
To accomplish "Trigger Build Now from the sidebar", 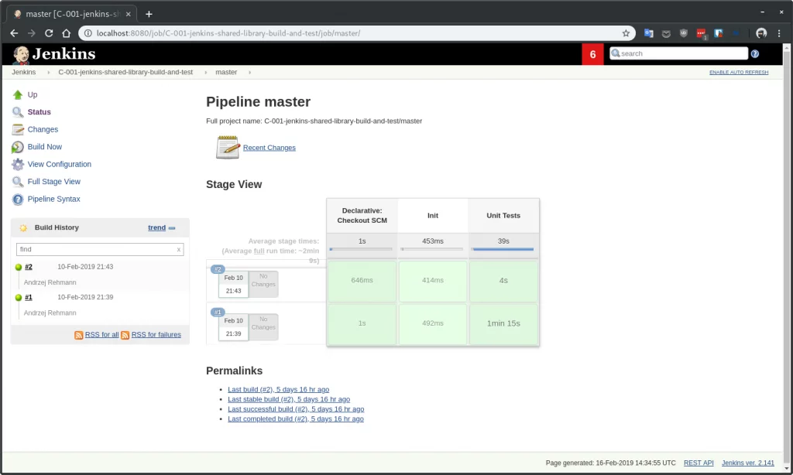I will [x=44, y=147].
